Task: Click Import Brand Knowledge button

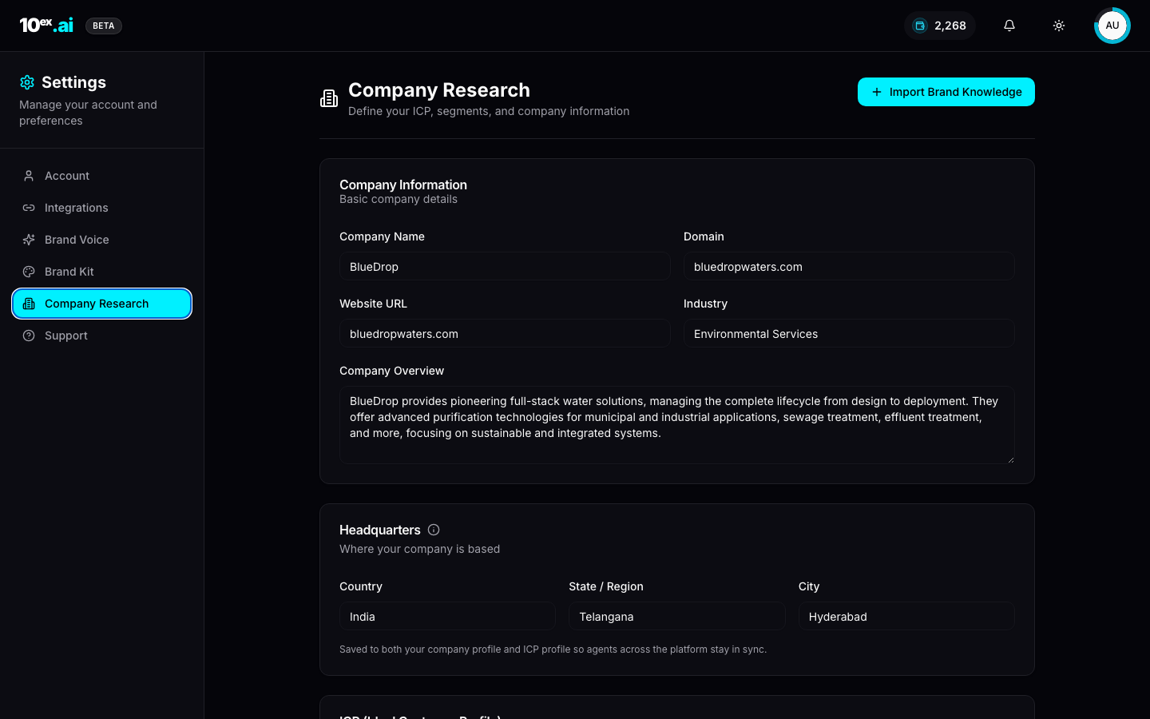Action: coord(946,92)
